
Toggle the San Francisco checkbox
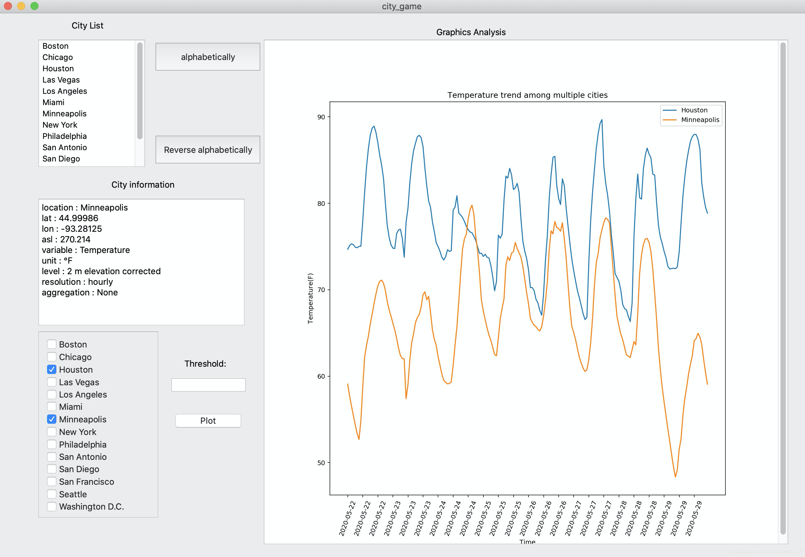[x=52, y=482]
